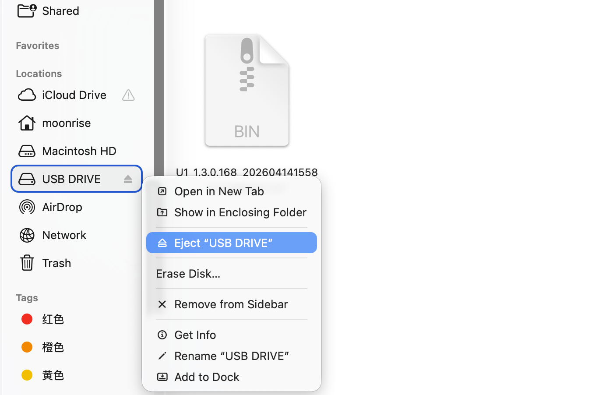Select the BIN archive file thumbnail

(x=247, y=91)
